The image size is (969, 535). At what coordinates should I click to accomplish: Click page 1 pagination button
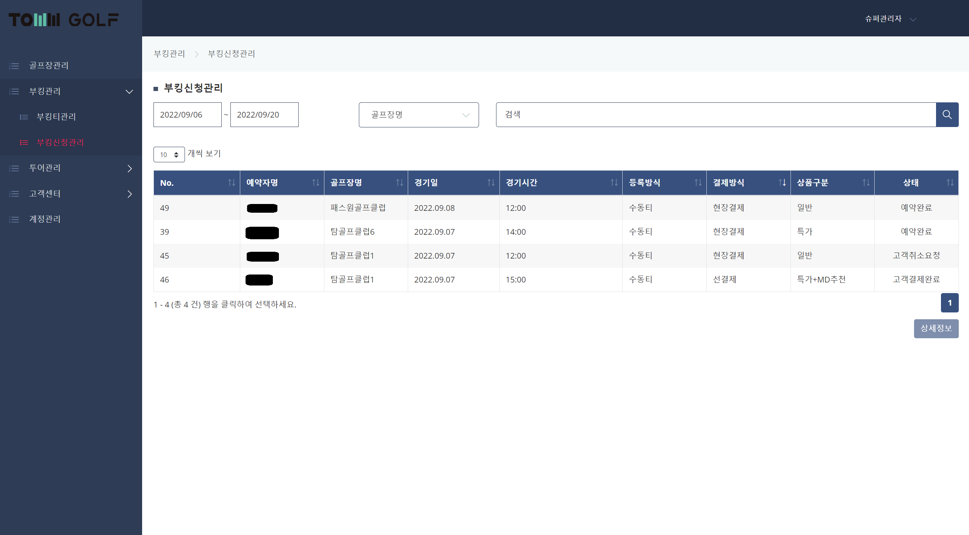(949, 303)
